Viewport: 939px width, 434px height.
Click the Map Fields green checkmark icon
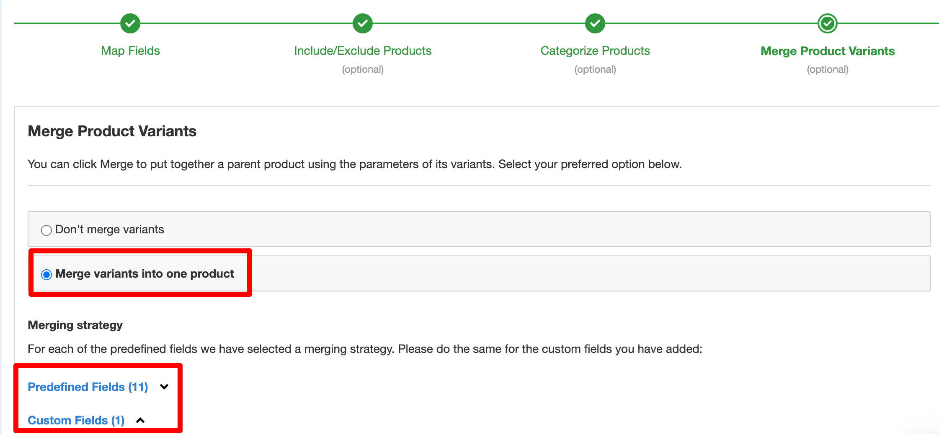130,23
